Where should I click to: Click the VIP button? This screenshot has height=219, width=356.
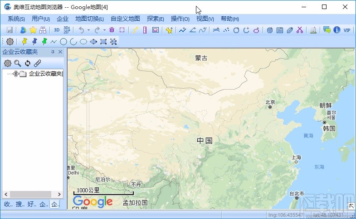[x=346, y=30]
